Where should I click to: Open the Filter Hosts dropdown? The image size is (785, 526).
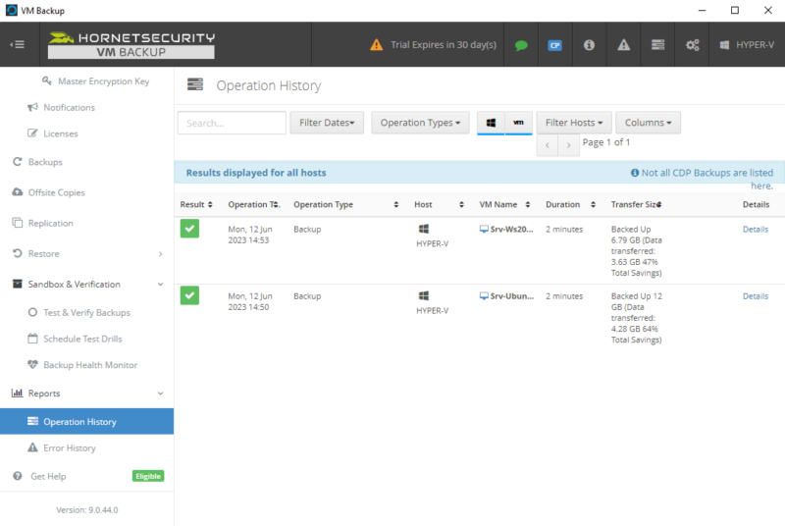click(574, 123)
